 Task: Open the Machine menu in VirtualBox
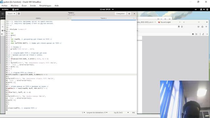coord(14,6)
